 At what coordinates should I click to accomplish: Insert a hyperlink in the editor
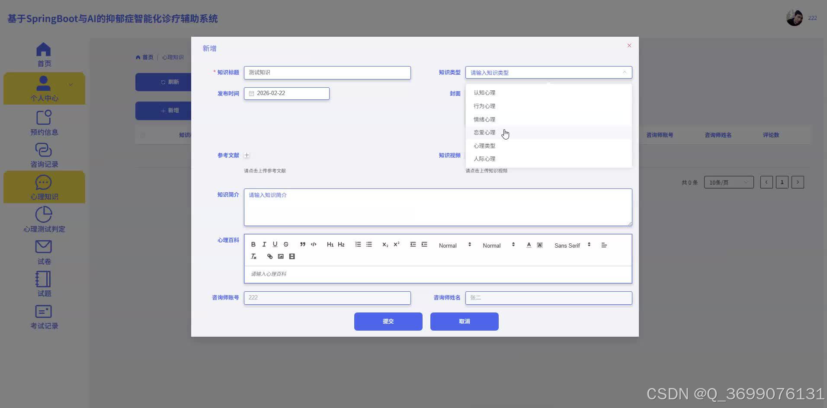click(x=270, y=256)
